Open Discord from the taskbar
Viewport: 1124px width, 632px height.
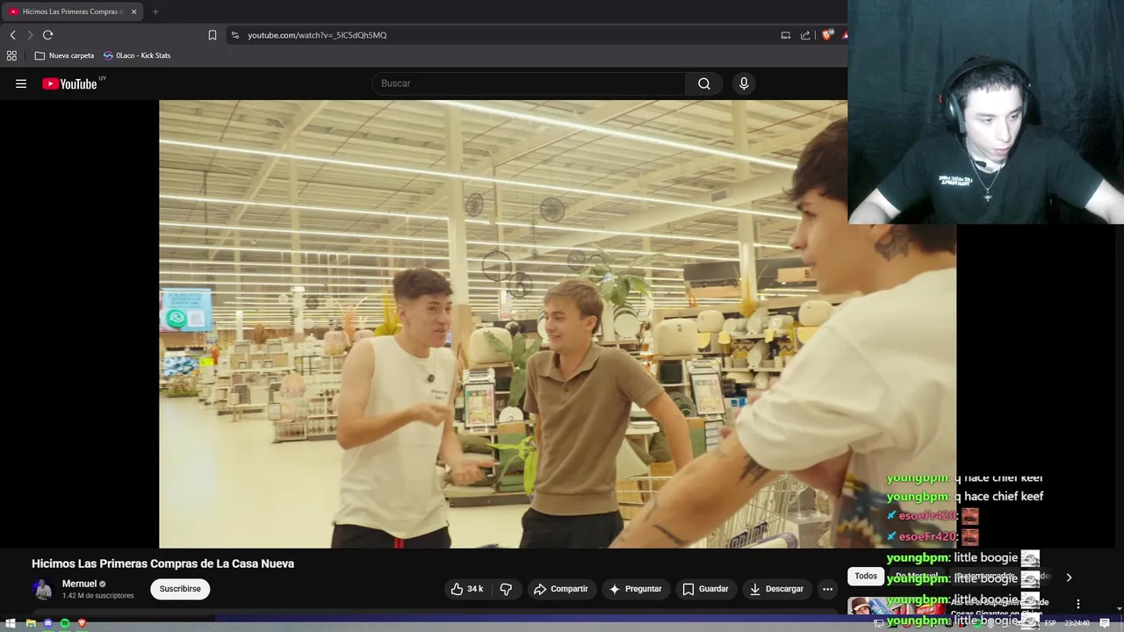tap(47, 623)
